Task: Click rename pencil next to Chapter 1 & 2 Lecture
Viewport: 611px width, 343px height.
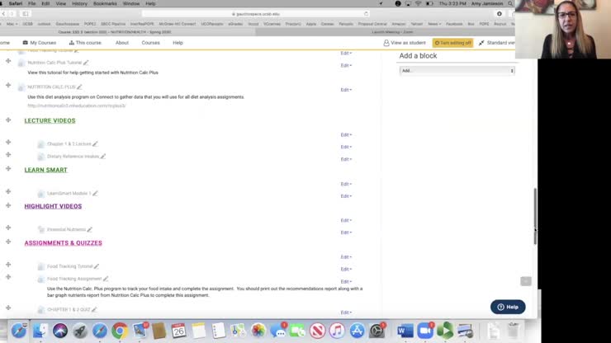Action: pos(95,144)
